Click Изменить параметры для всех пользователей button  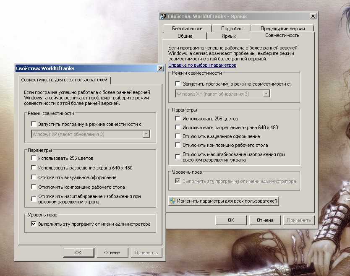coord(223,201)
